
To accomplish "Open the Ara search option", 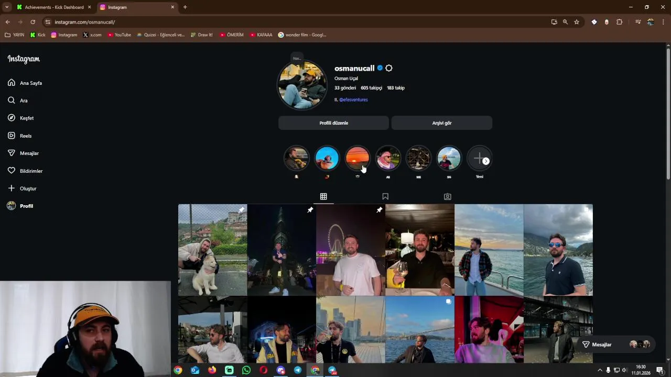I will [17, 101].
